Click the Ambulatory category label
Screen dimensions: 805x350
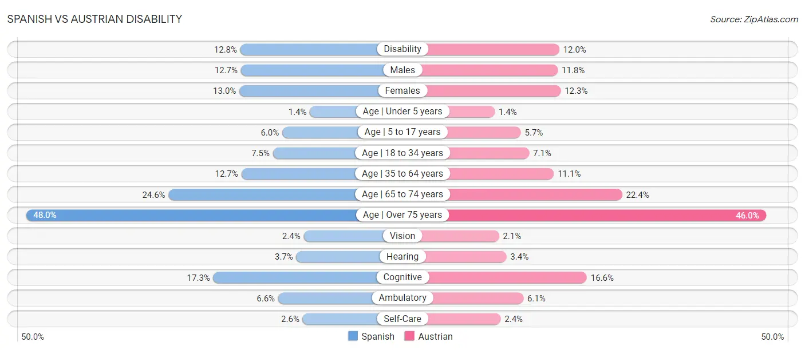pos(402,298)
